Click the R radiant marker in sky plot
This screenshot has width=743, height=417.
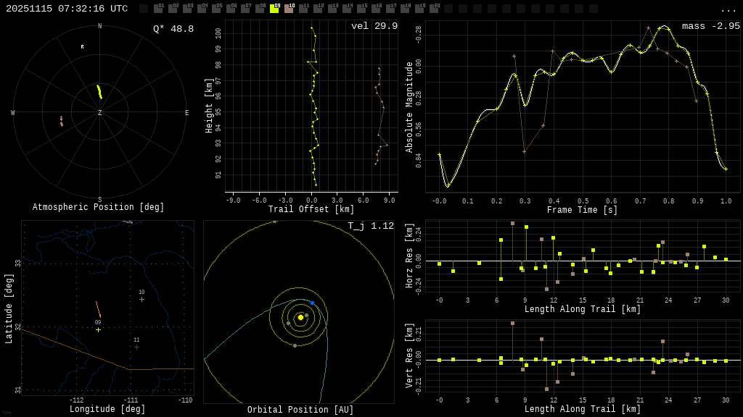[83, 47]
